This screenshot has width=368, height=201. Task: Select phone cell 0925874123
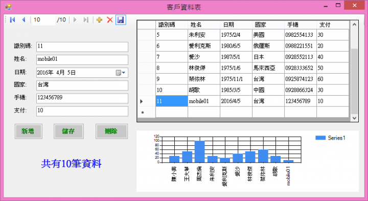coord(301,79)
